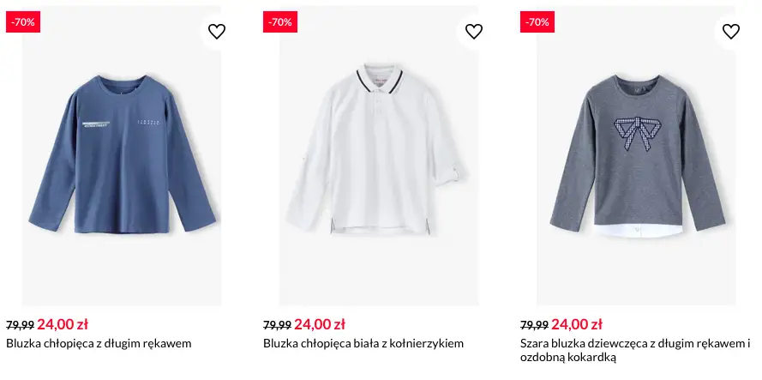Add blue boys' long-sleeve blouse to favorites
Screen dimensions: 762x380
click(x=217, y=32)
